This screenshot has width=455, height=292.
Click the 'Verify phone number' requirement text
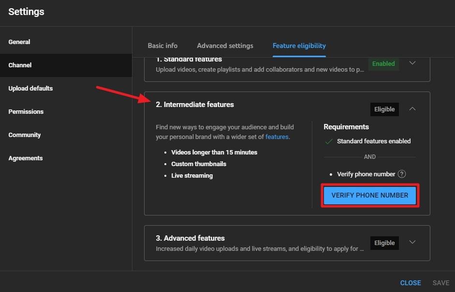coord(366,174)
